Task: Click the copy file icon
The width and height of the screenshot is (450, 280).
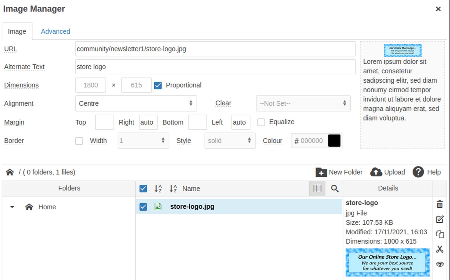Action: click(x=439, y=234)
